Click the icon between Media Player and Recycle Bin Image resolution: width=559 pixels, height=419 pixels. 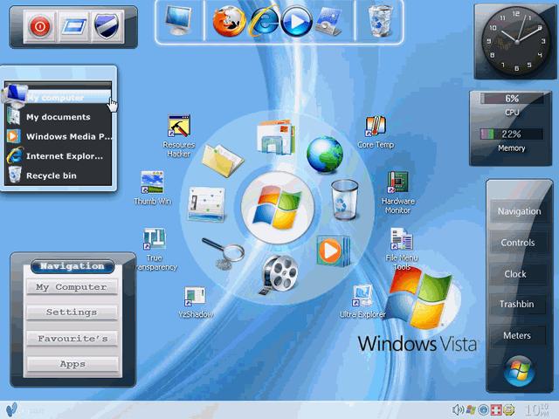(x=329, y=21)
